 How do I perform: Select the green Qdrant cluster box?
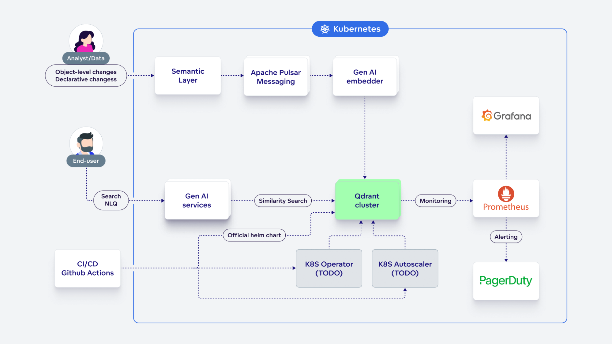tap(367, 200)
